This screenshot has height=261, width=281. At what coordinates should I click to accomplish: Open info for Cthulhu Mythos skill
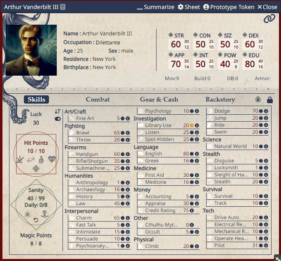tap(192, 225)
